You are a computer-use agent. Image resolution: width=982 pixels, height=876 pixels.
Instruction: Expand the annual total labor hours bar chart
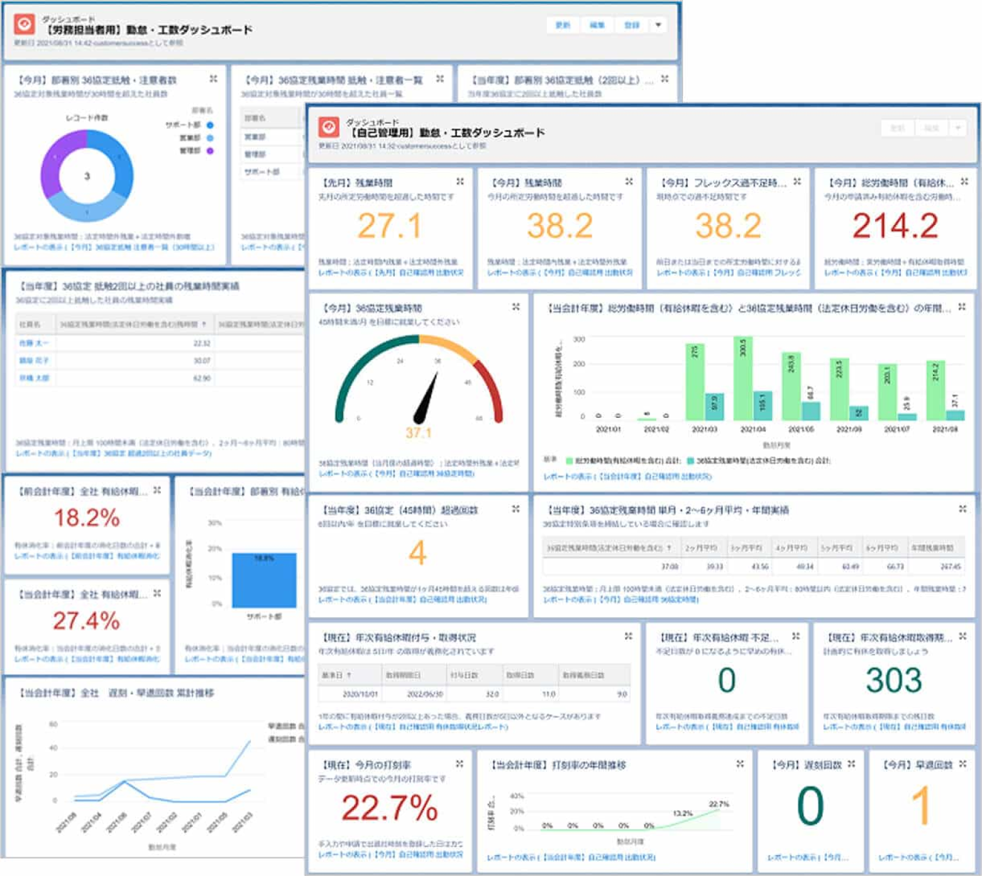[961, 306]
